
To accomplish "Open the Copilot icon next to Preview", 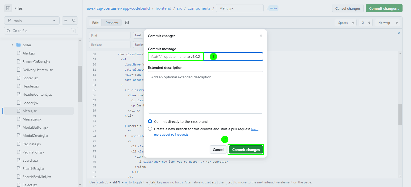I will coord(127,23).
